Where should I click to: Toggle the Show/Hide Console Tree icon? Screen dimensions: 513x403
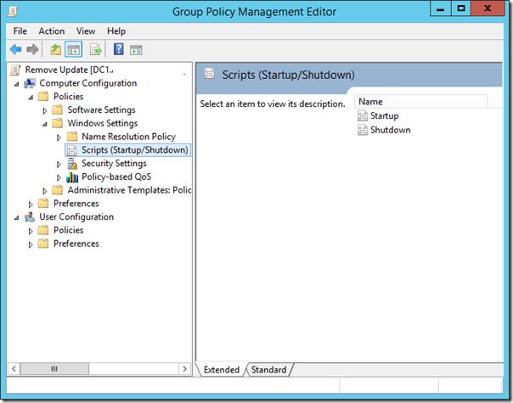73,49
